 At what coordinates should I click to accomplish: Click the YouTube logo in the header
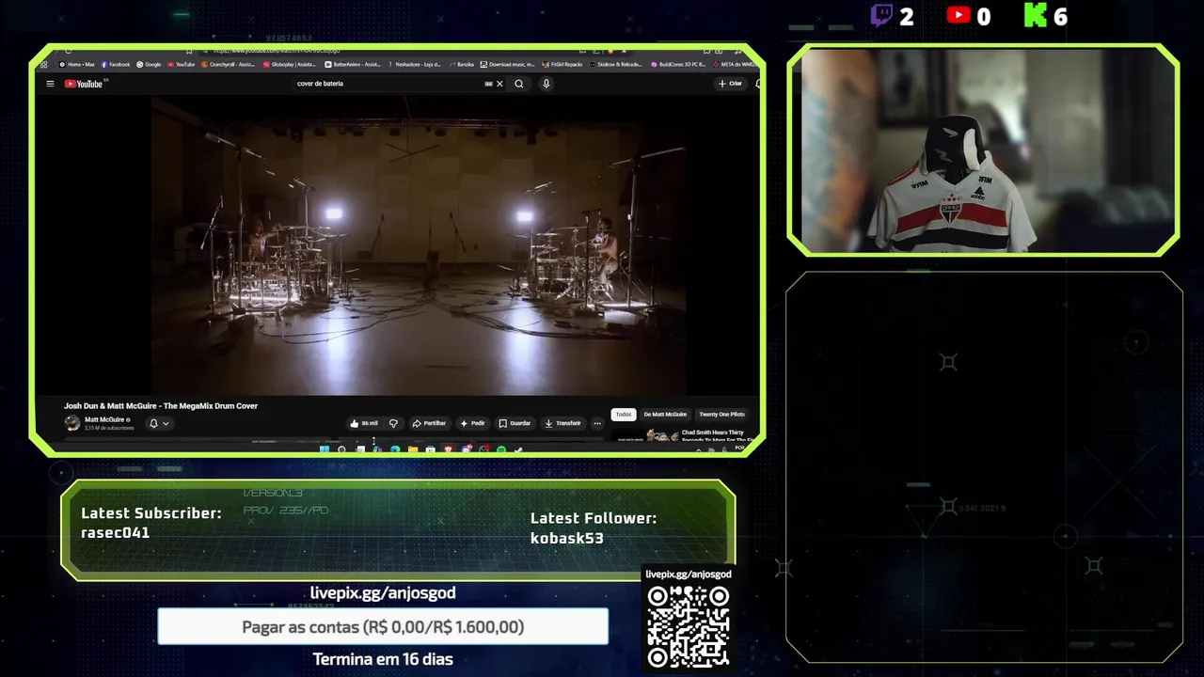click(x=85, y=84)
